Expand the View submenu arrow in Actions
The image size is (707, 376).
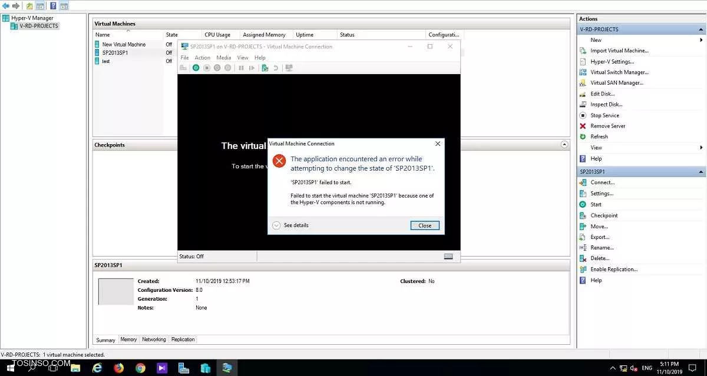coord(701,148)
